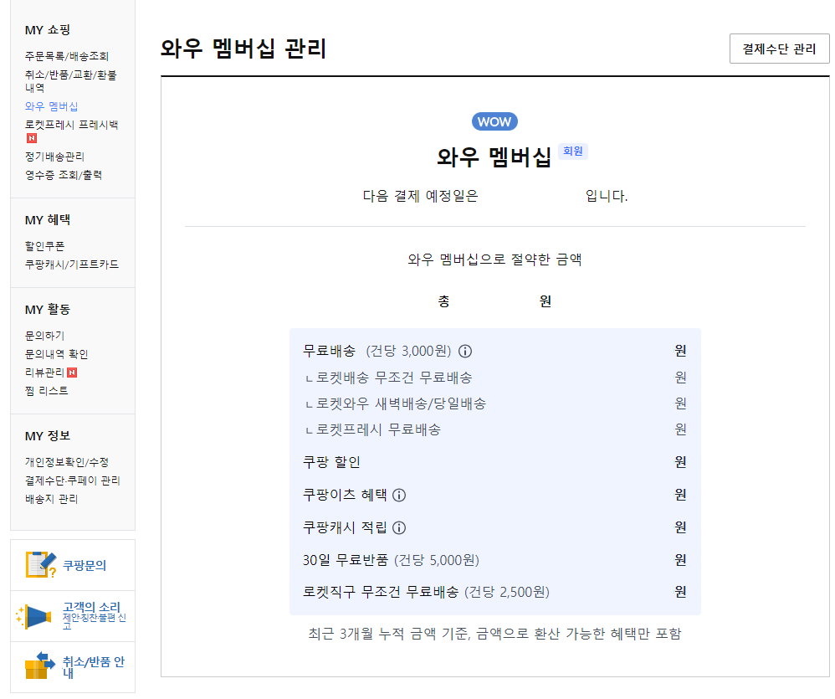Screen dimensions: 835x699
Task: Open 결제수단 관리 button
Action: (779, 49)
